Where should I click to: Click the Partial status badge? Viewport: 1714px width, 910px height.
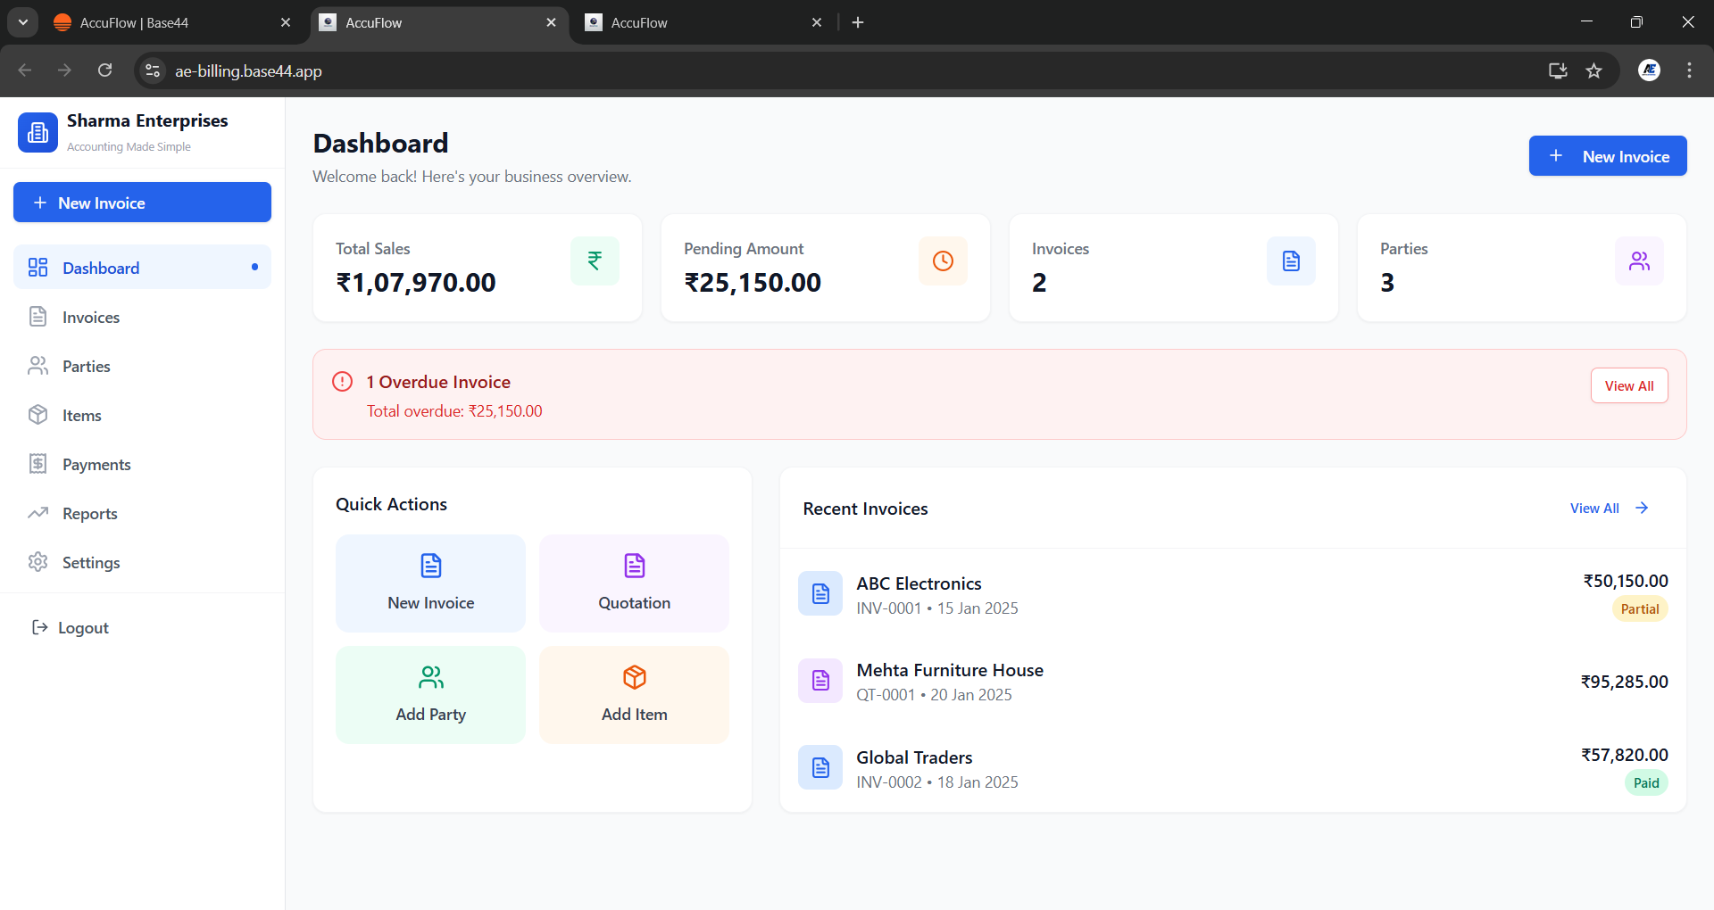[1640, 608]
